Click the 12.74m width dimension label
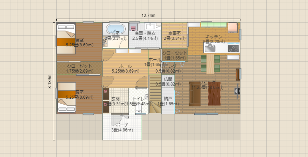308x157 pixels. coord(148,16)
